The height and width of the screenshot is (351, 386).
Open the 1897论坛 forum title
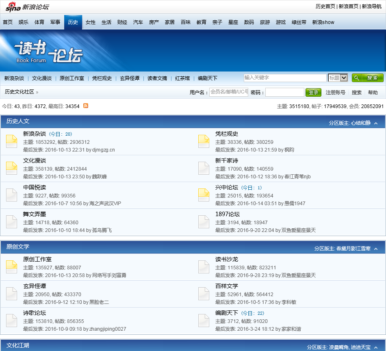click(x=228, y=214)
